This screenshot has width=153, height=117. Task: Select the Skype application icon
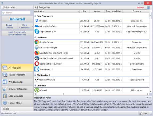tap(37, 32)
